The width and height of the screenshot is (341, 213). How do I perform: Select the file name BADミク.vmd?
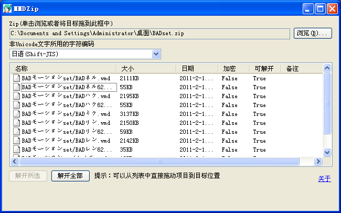(x=66, y=114)
